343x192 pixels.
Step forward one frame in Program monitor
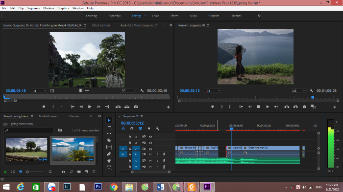268,107
